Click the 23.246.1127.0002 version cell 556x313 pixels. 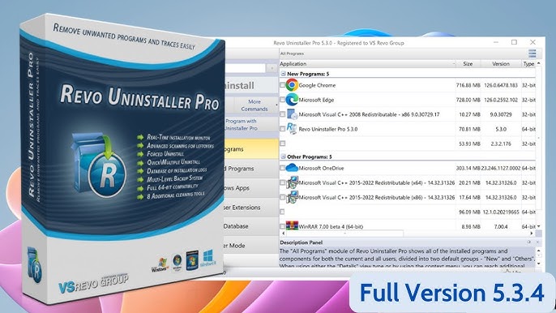click(501, 168)
